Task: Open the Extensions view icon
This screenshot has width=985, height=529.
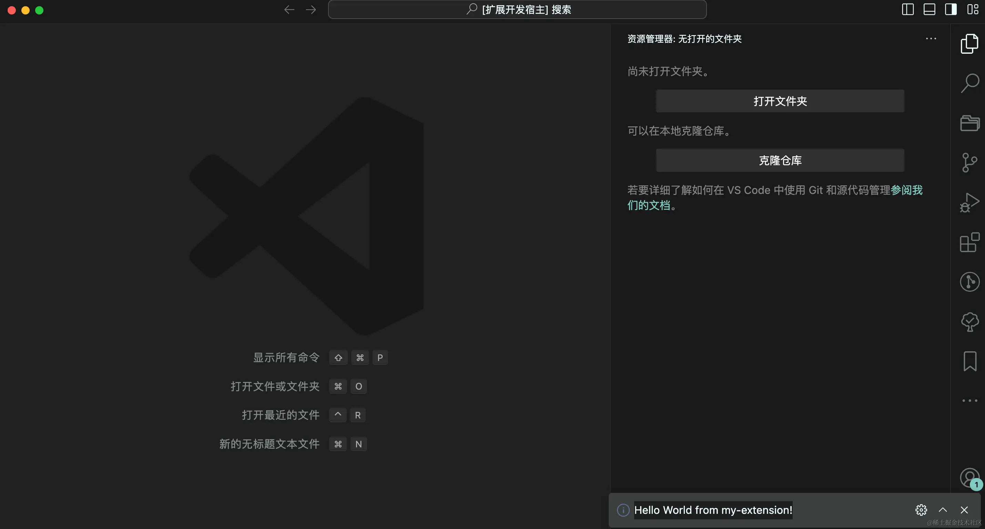Action: [x=969, y=242]
